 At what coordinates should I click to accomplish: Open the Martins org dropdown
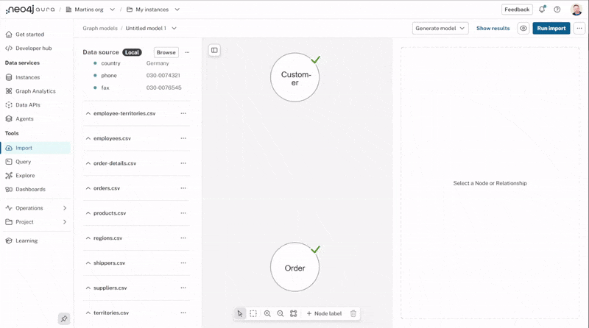[112, 10]
